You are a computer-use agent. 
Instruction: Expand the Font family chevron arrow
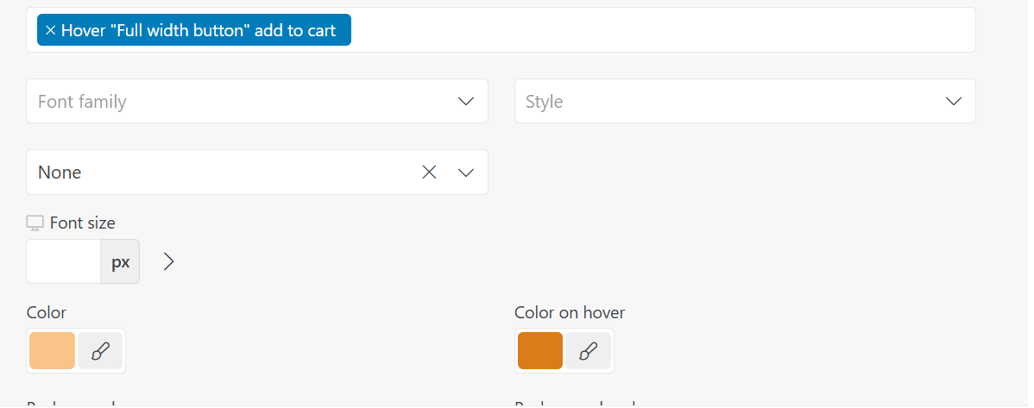[466, 101]
